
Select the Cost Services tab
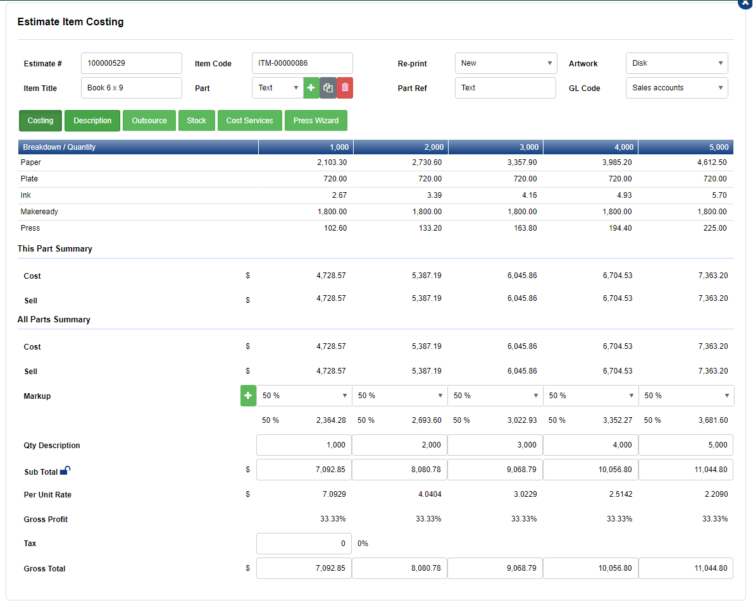[249, 120]
